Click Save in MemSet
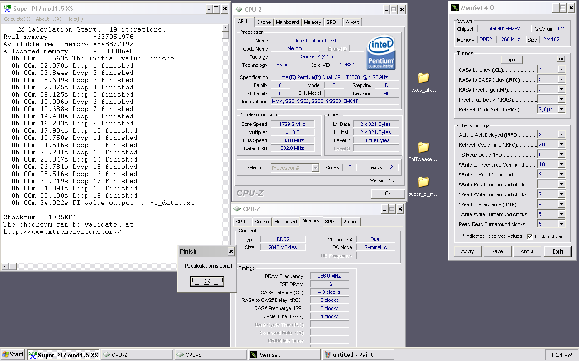Image resolution: width=579 pixels, height=361 pixels. coord(497,251)
